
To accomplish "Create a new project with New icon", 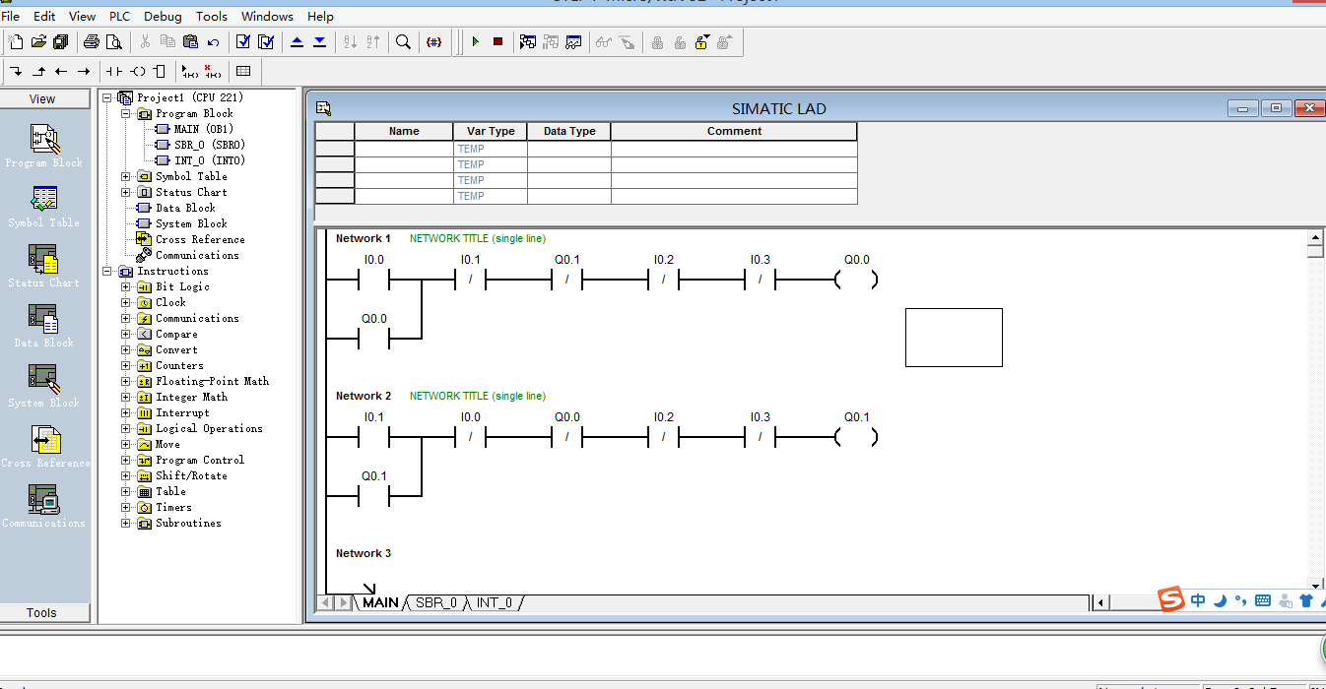I will point(16,41).
